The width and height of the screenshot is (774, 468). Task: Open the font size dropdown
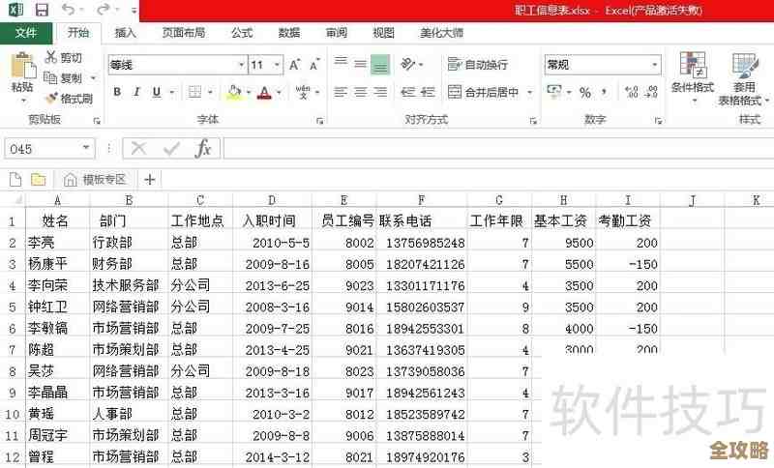(277, 65)
